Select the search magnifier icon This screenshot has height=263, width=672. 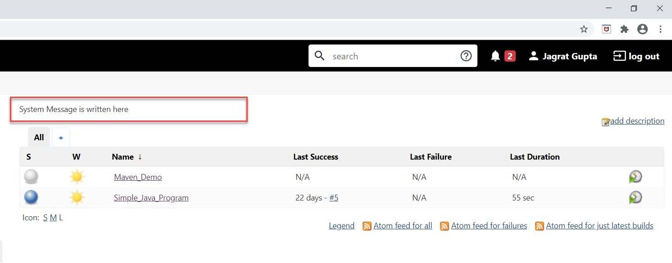[320, 56]
